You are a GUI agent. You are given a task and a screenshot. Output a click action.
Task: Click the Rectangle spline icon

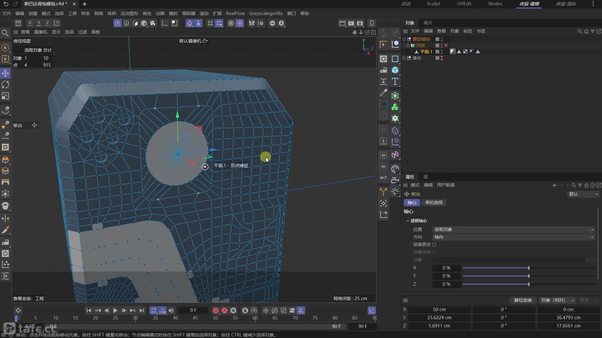(x=395, y=59)
